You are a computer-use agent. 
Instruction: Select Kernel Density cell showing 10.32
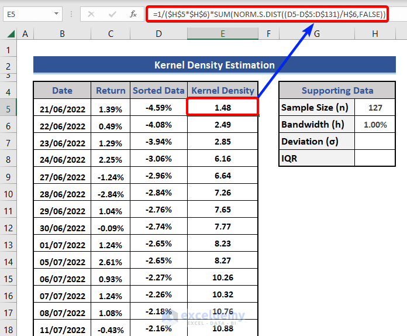click(x=223, y=294)
